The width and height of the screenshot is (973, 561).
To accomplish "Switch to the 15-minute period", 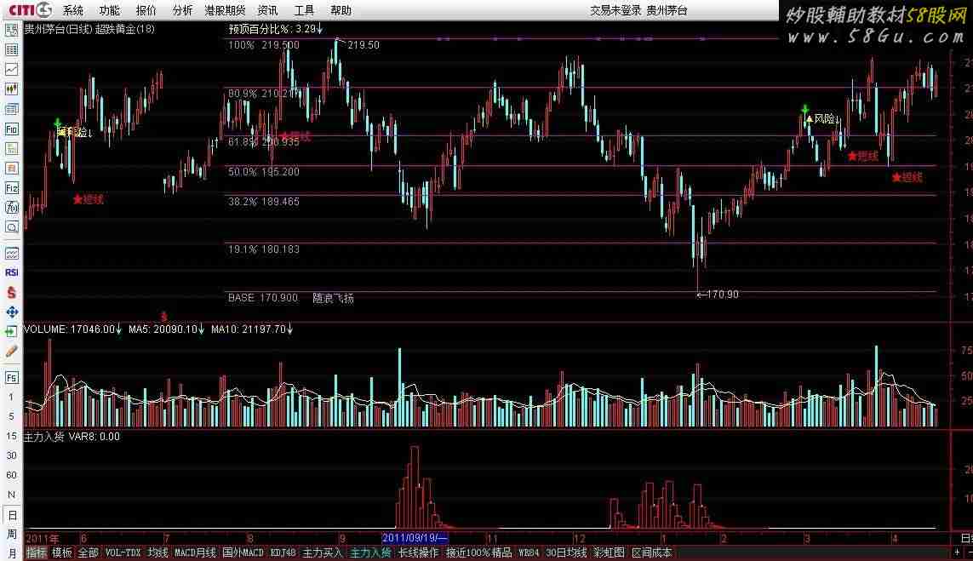I will [12, 436].
